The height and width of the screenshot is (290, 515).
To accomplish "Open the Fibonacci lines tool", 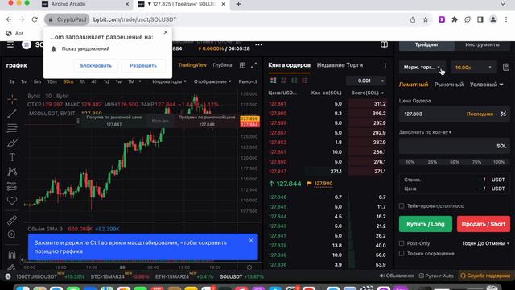I will (12, 128).
